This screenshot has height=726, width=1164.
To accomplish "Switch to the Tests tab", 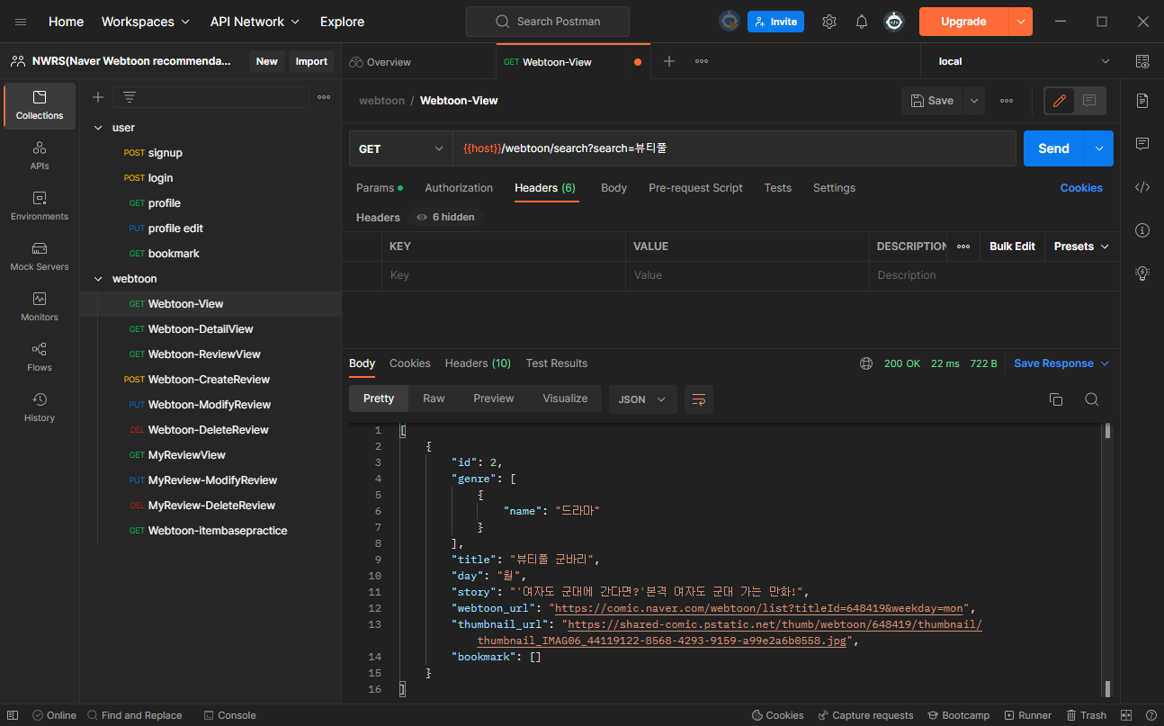I will point(778,188).
